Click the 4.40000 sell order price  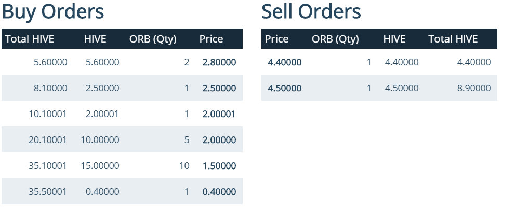(x=285, y=62)
